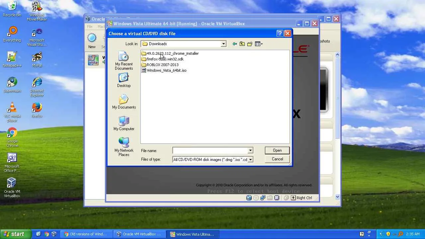The width and height of the screenshot is (425, 239).
Task: Select Windows Movie Maker desktop icon
Action: (37, 11)
